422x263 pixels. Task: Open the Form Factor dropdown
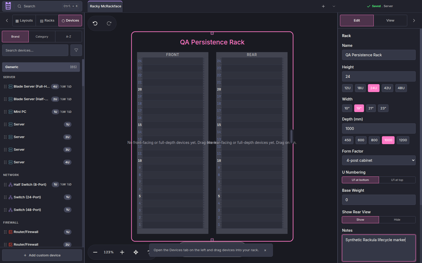coord(379,160)
